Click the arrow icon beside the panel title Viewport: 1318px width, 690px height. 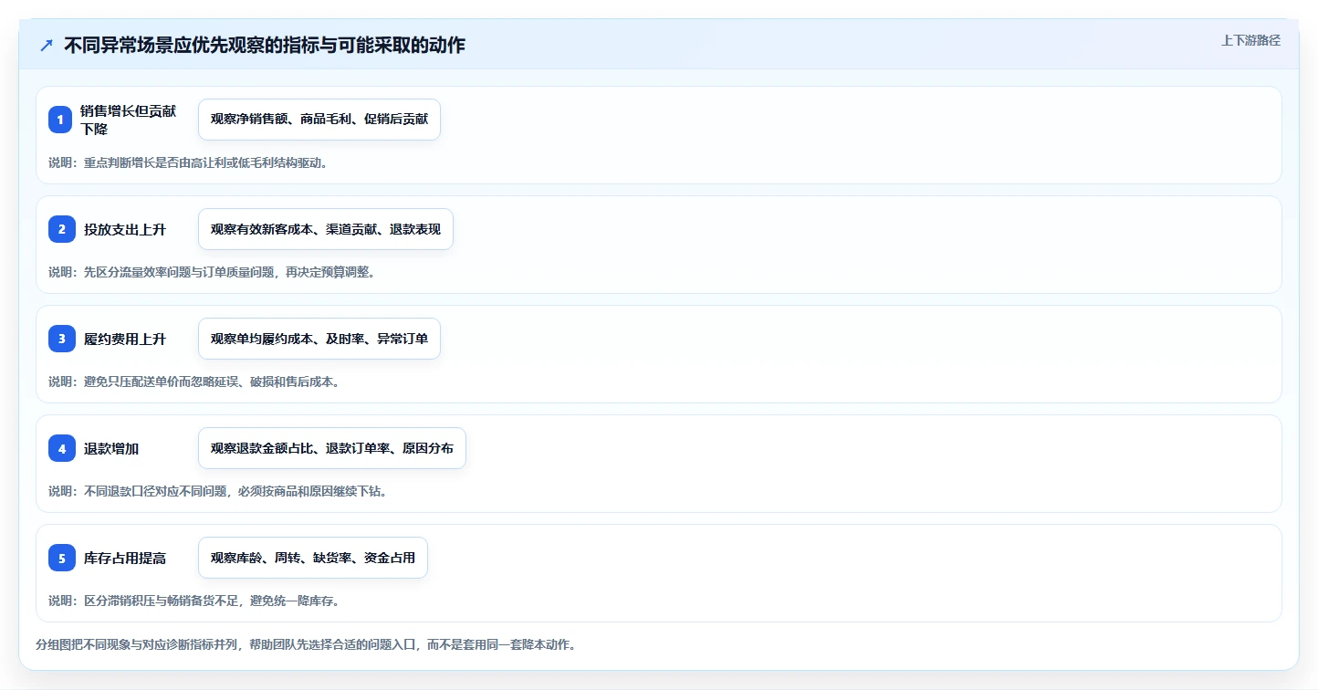pos(47,45)
